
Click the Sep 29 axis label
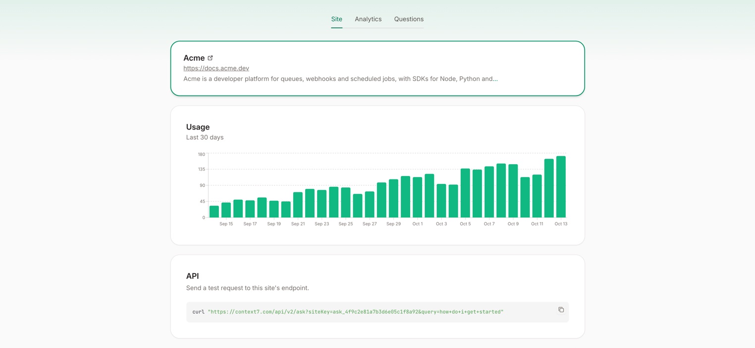coord(394,224)
